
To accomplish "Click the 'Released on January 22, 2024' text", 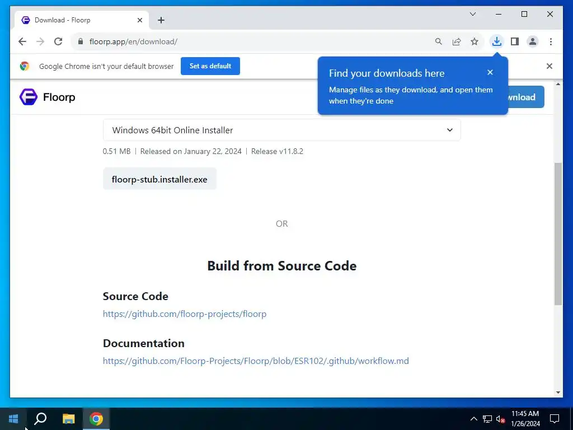I will coord(191,151).
